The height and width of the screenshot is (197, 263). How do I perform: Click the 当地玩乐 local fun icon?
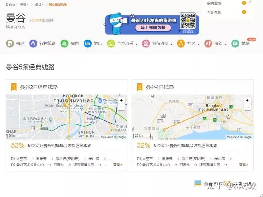[111, 44]
